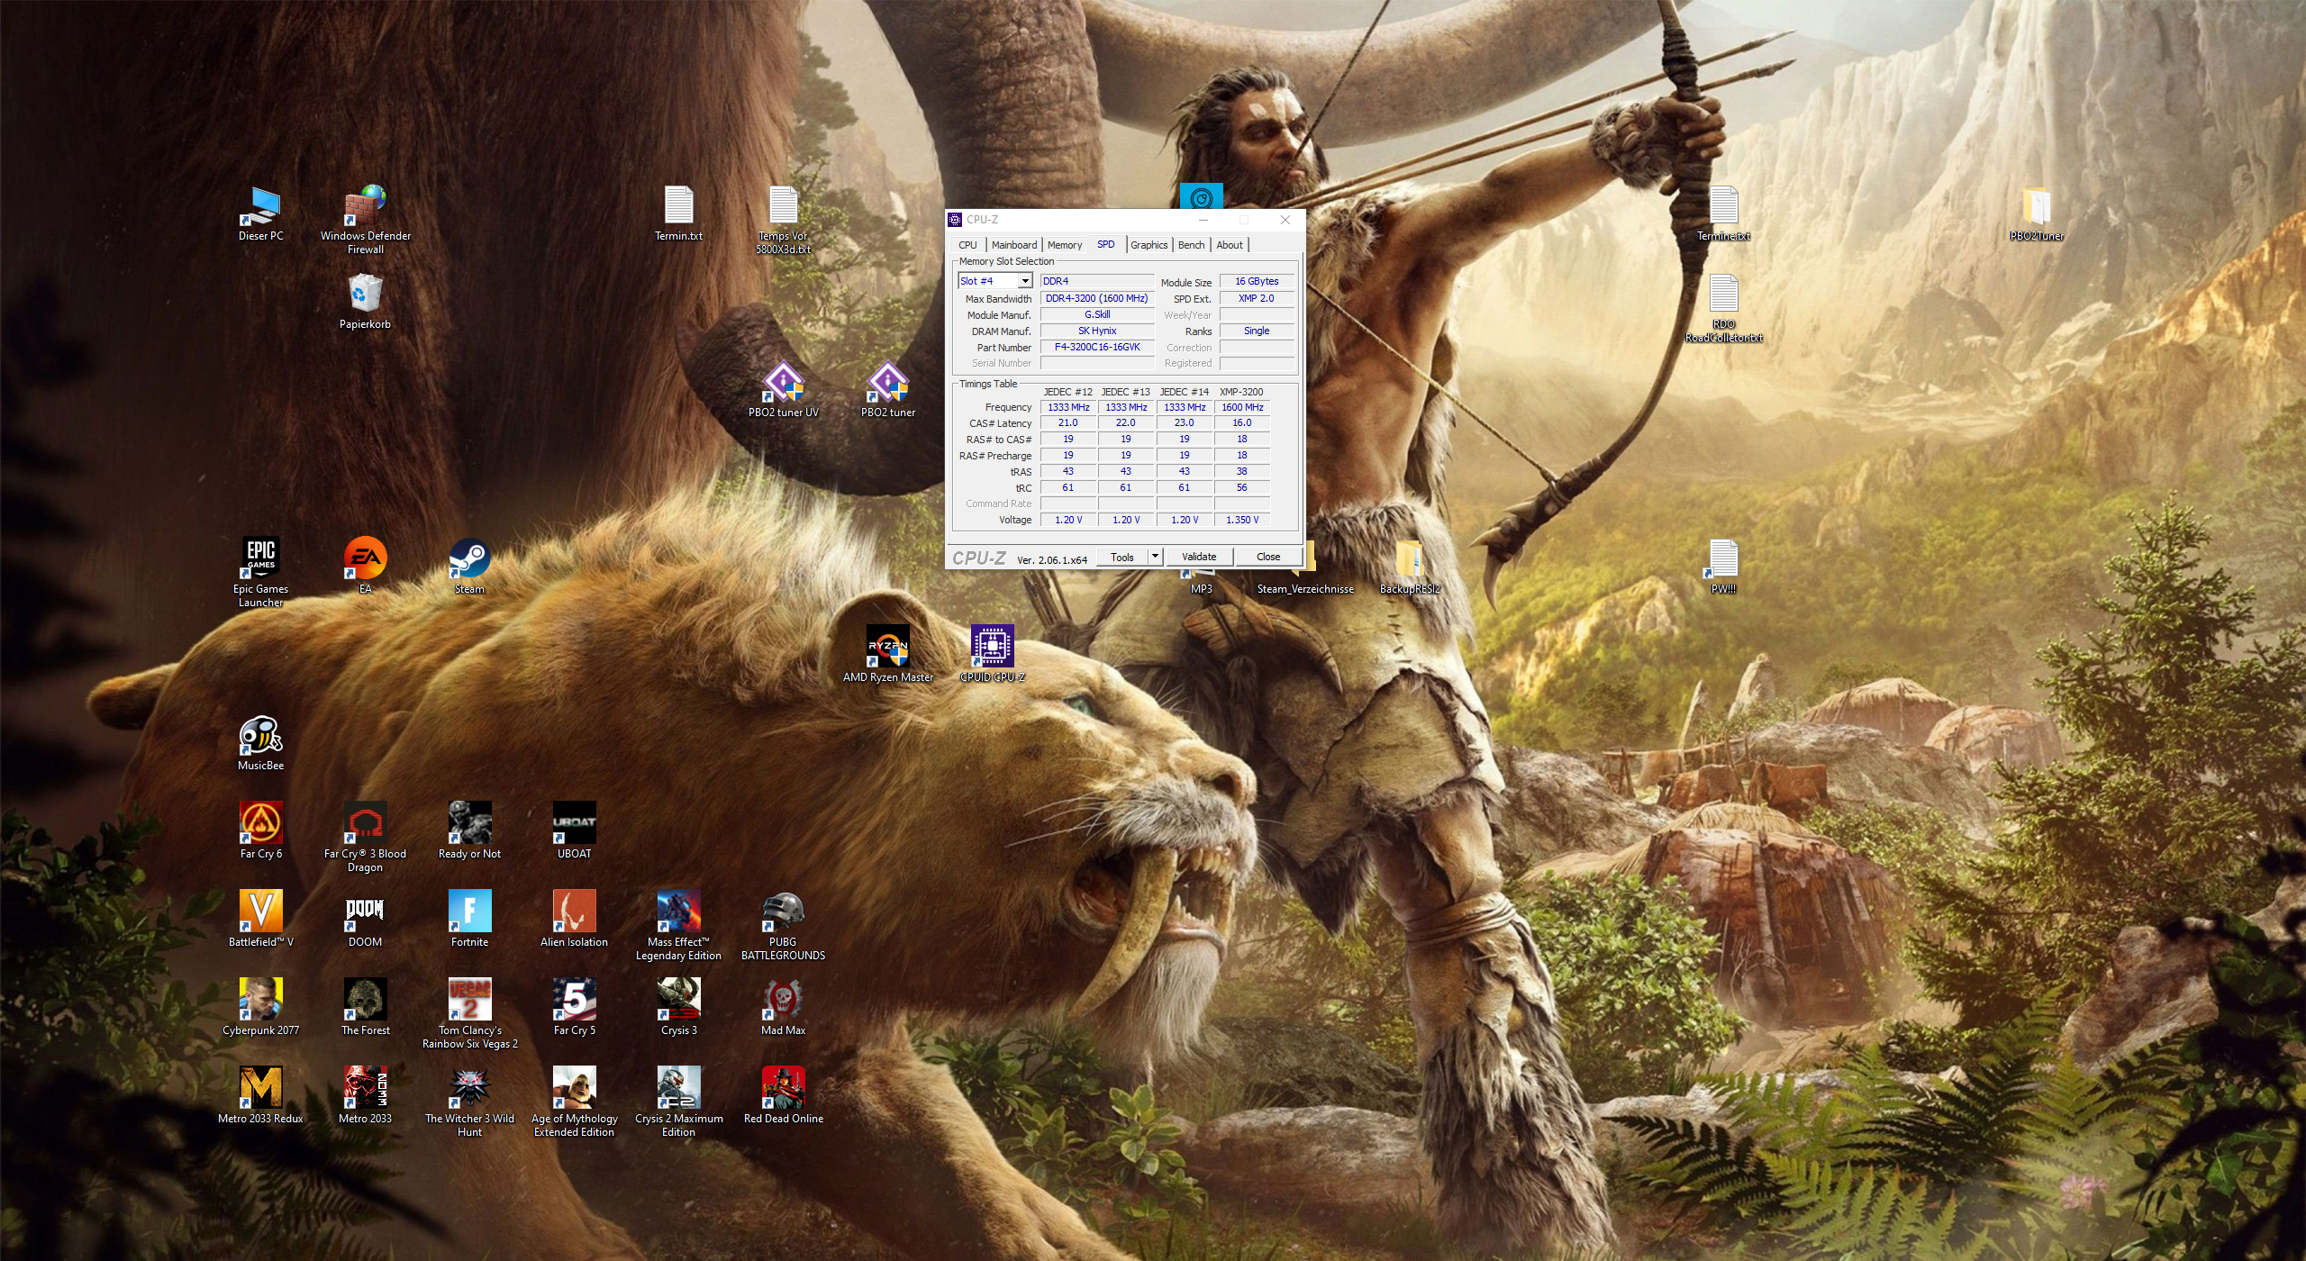This screenshot has height=1261, width=2306.
Task: Launch the Steam desktop icon
Action: 469,559
